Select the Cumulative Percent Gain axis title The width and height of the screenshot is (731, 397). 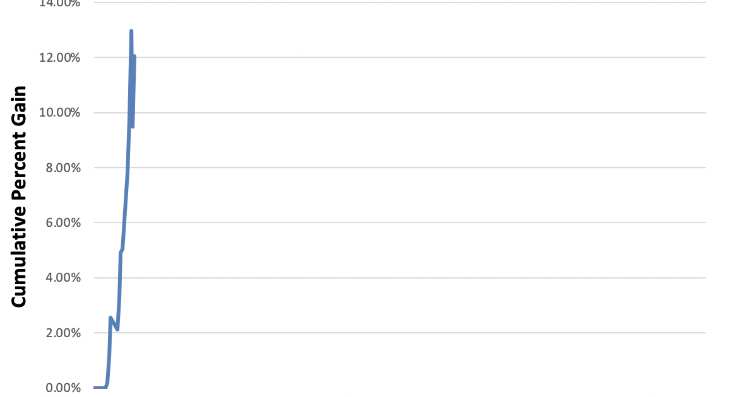(19, 197)
